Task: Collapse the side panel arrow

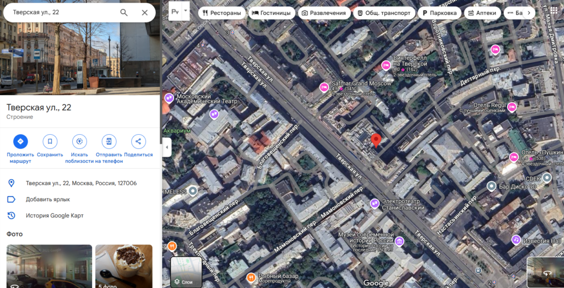Action: click(166, 147)
